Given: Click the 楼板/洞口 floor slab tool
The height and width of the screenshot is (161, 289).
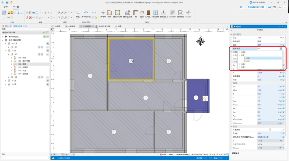Looking at the screenshot, I should pos(164,13).
